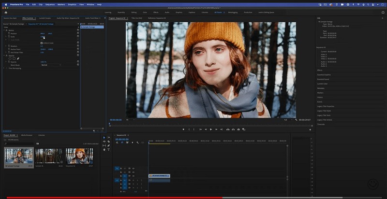
Task: Open the Essential Graphics panel
Action: tap(324, 74)
